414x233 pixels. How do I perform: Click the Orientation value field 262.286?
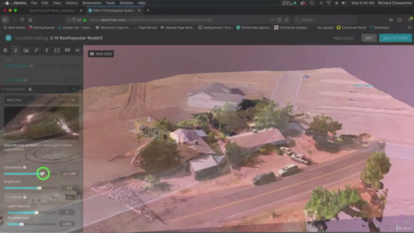pos(69,174)
